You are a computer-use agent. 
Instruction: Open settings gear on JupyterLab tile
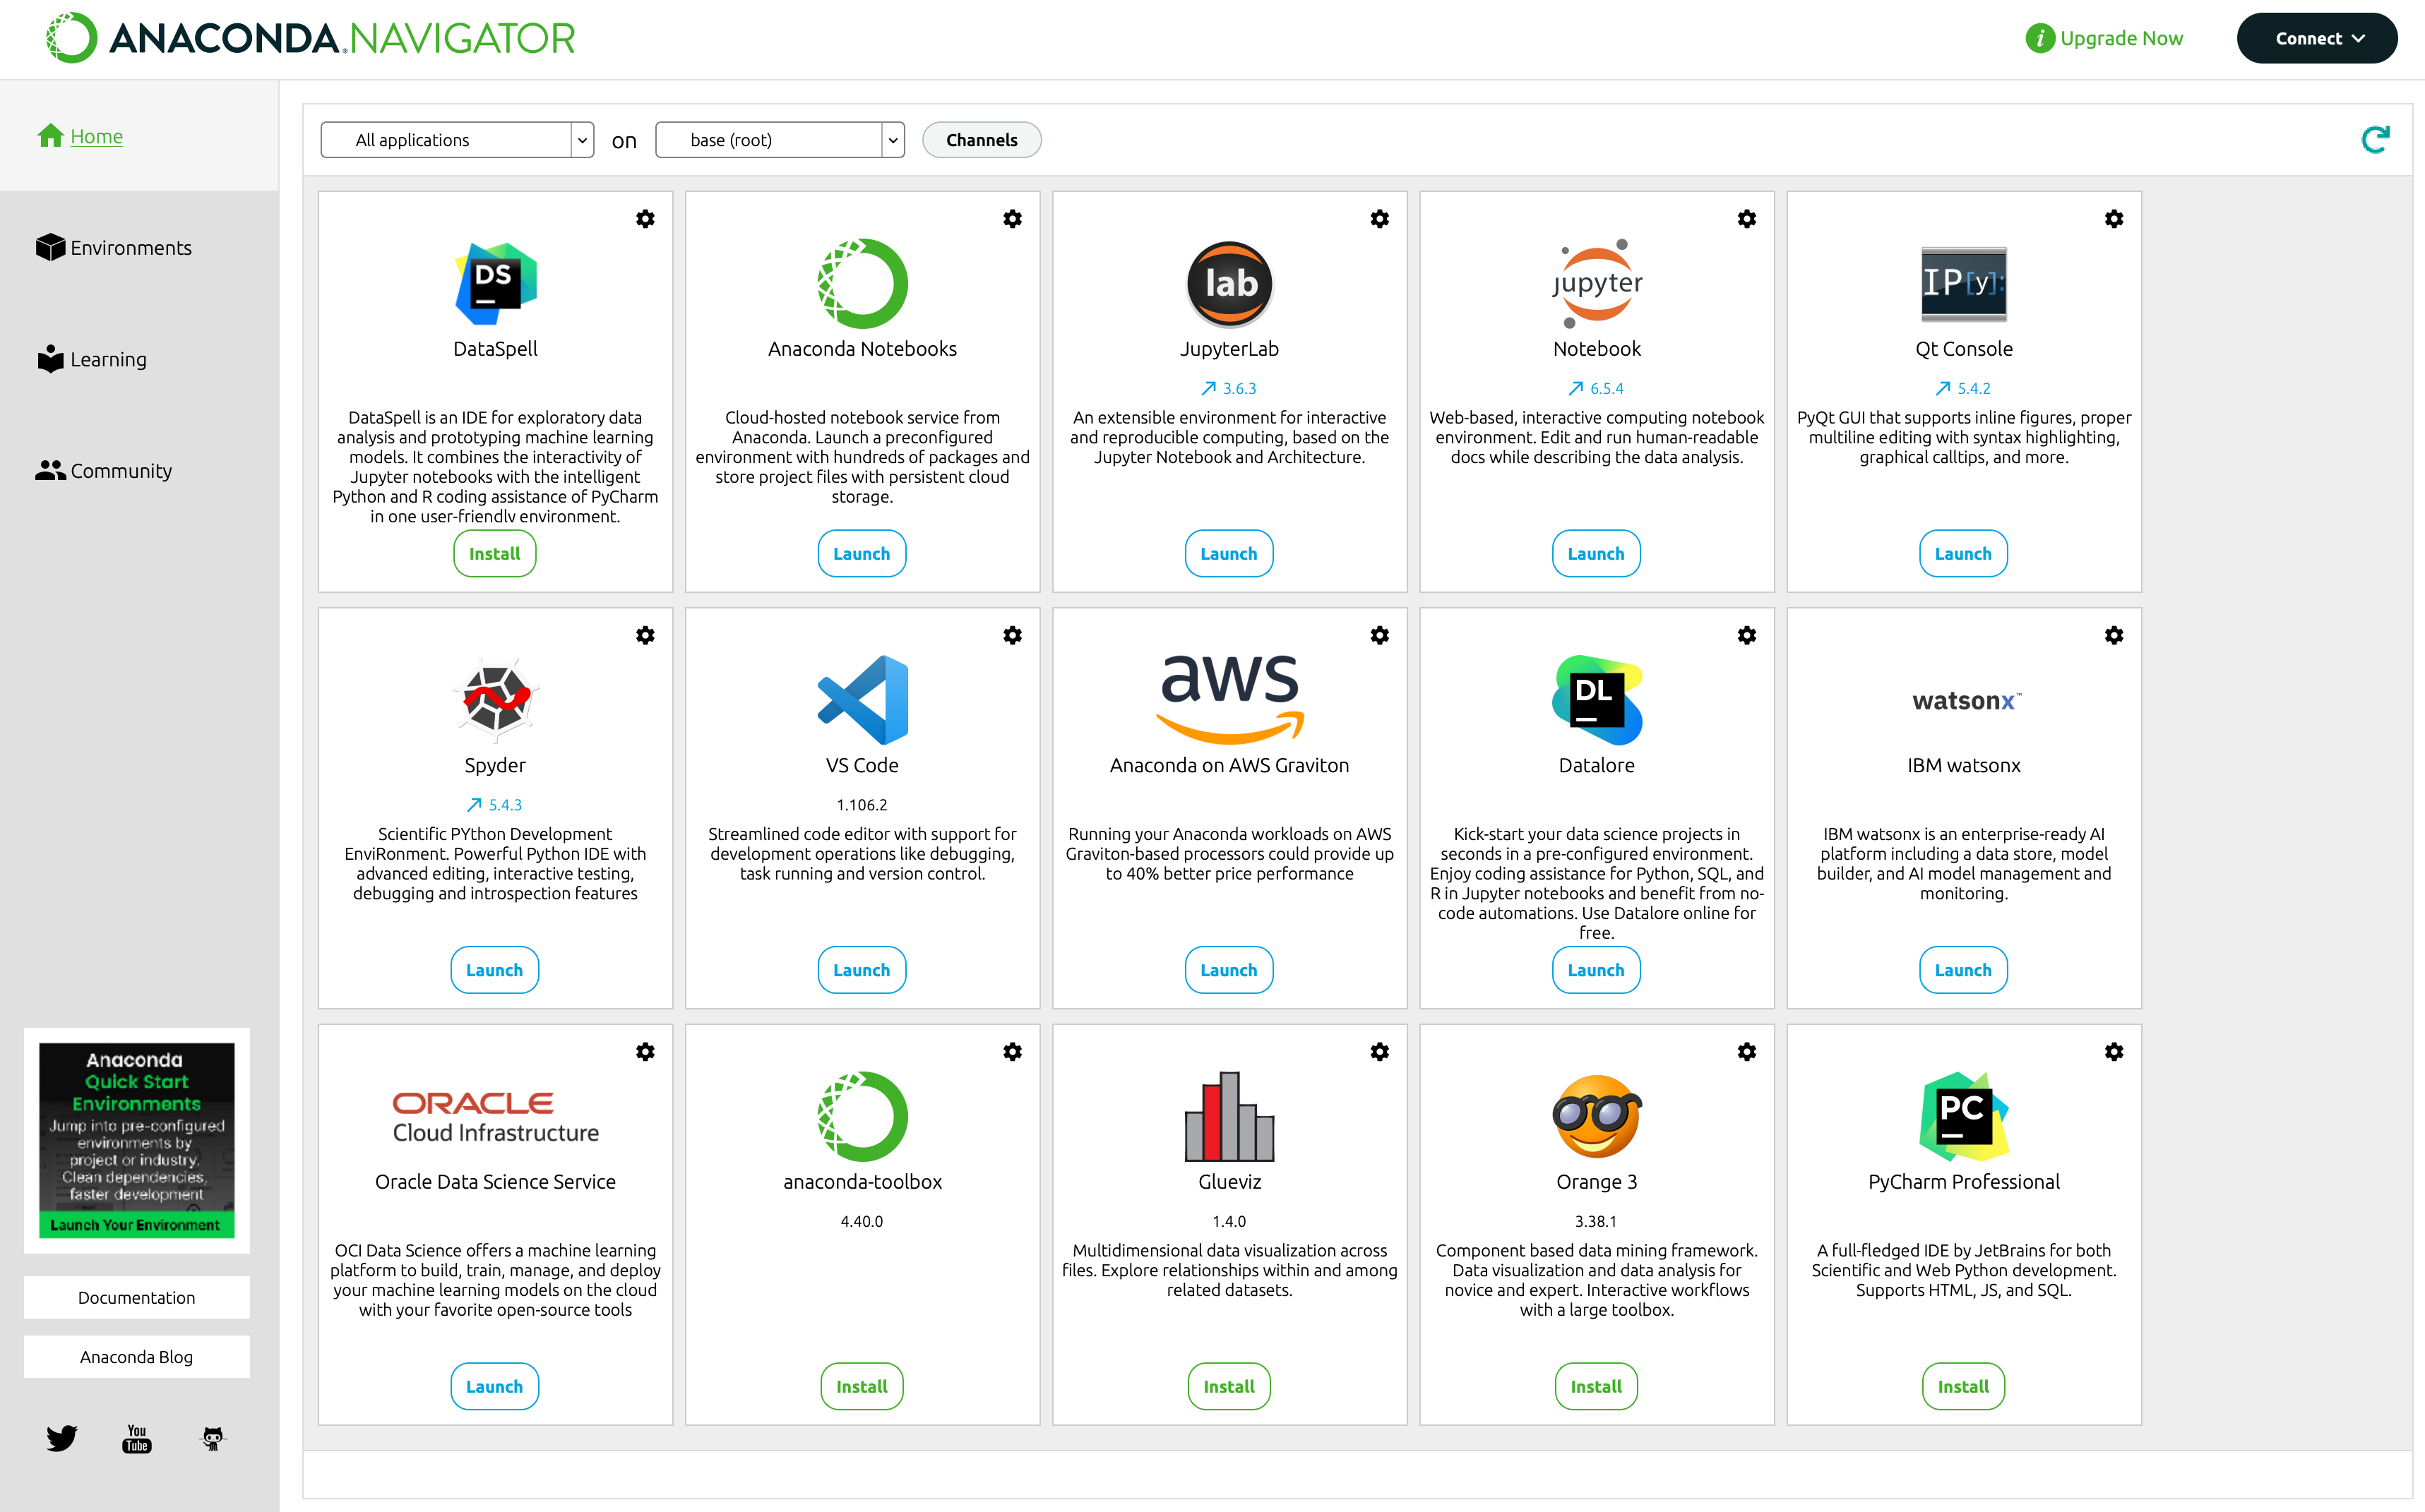tap(1380, 219)
